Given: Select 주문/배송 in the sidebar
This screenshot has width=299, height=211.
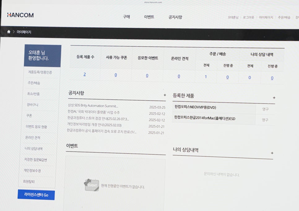Looking at the screenshot, I should click(34, 83).
